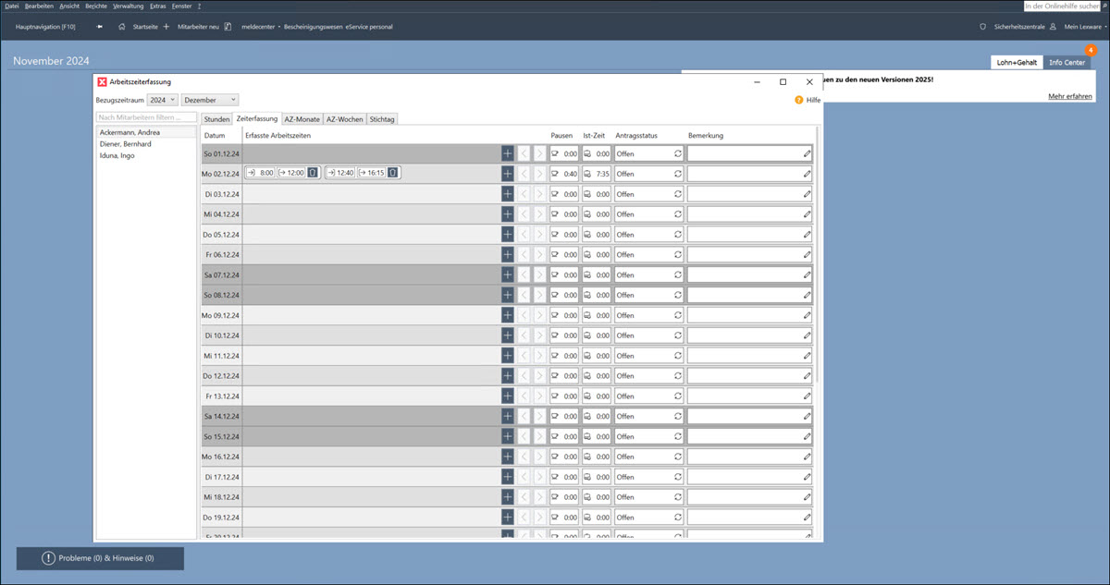
Task: Open the AZ-Monate tab
Action: click(x=302, y=119)
